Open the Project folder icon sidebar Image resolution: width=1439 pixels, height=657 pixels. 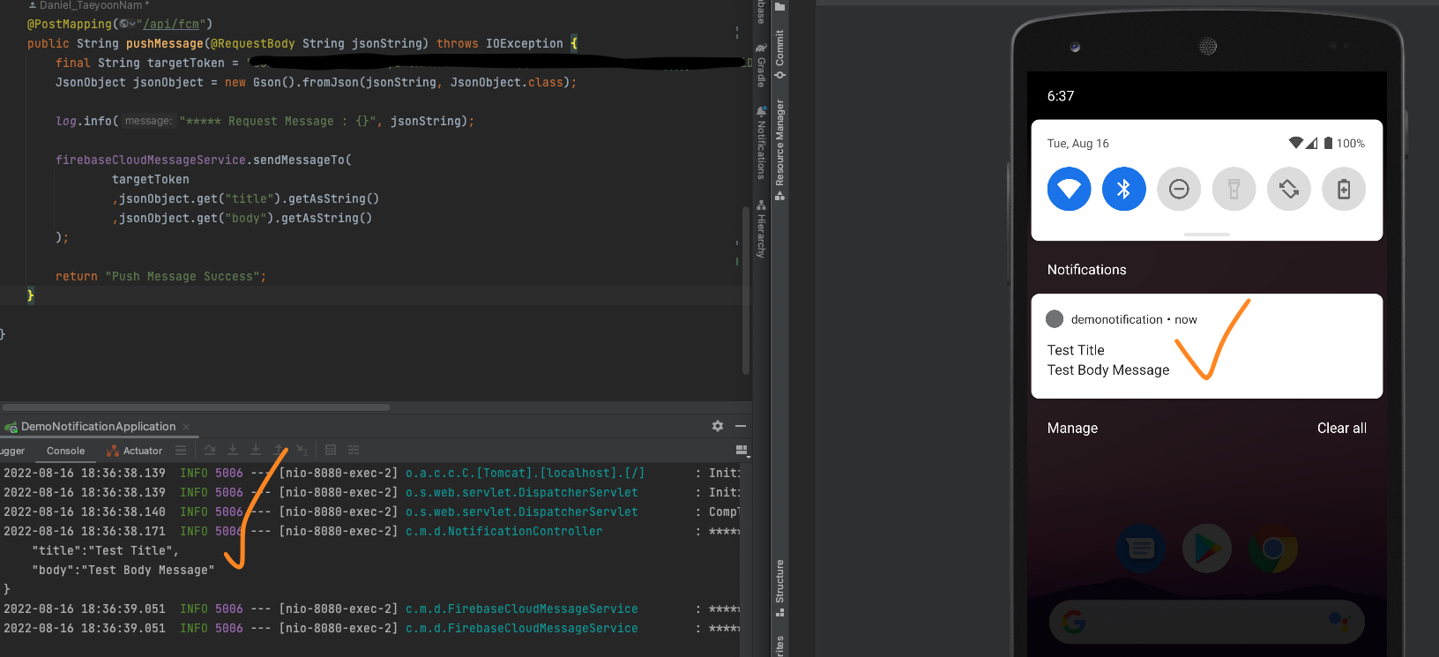(780, 7)
